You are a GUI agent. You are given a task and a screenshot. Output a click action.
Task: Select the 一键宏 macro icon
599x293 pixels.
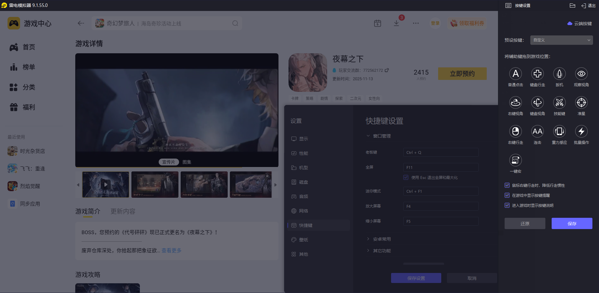coord(516,160)
